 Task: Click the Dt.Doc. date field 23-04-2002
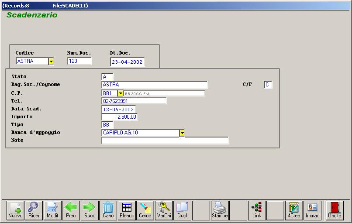[127, 62]
